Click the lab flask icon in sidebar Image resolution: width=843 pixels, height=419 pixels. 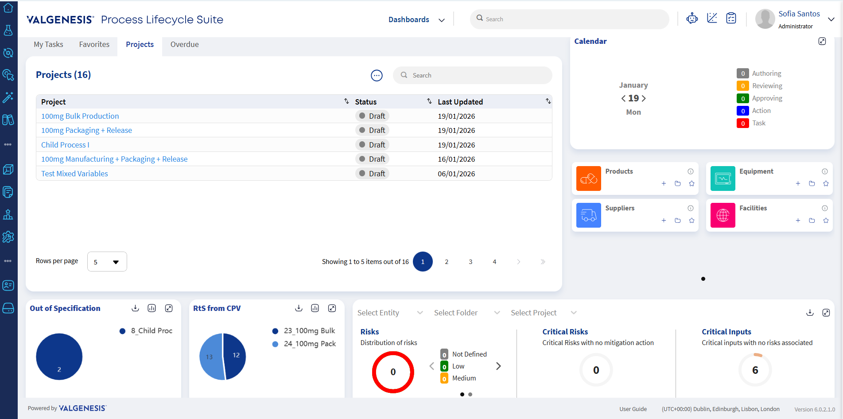[x=8, y=30]
